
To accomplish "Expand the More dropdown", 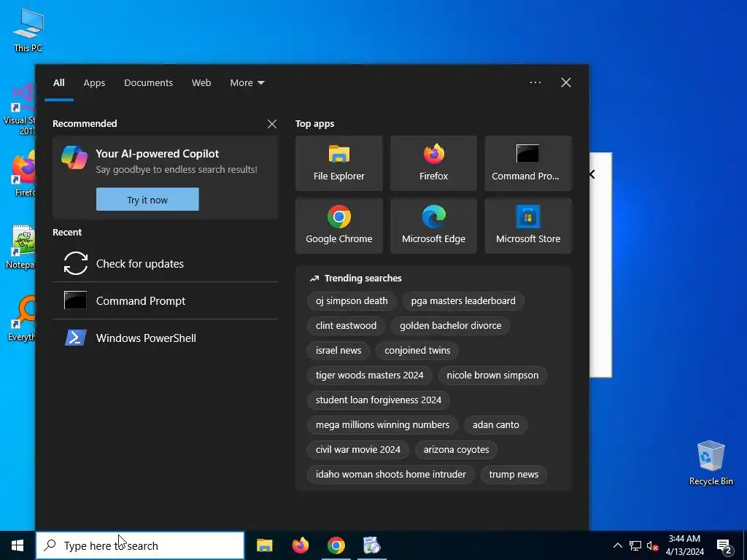I will click(247, 83).
